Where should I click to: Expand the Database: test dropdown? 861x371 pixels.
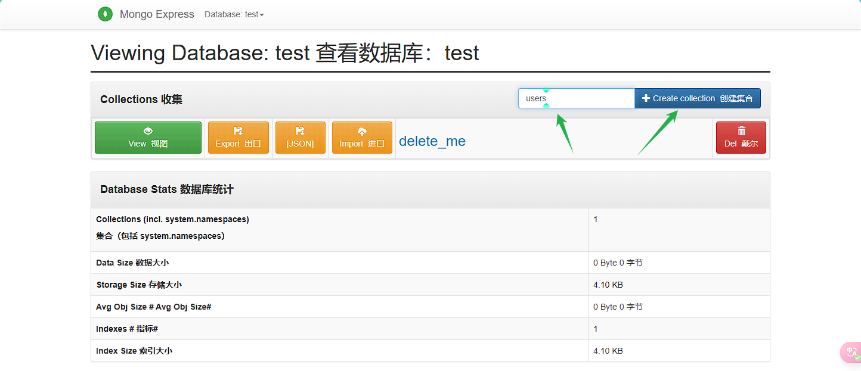pyautogui.click(x=234, y=14)
